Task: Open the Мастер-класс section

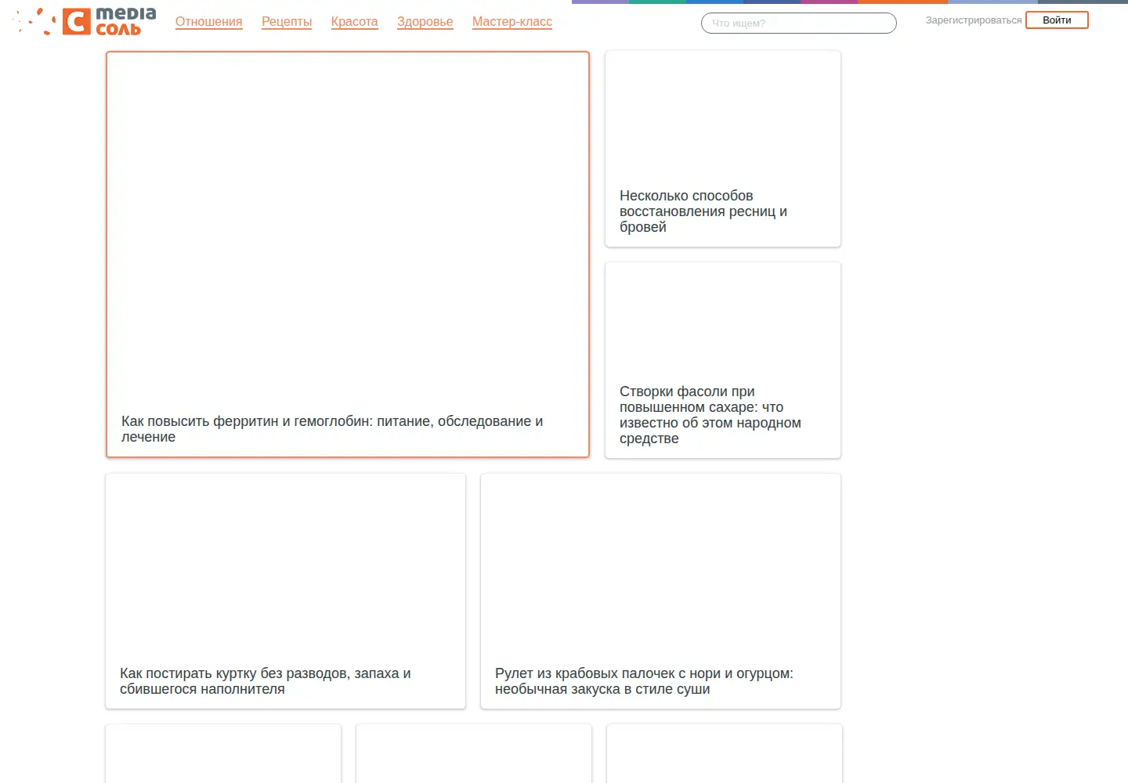Action: click(512, 22)
